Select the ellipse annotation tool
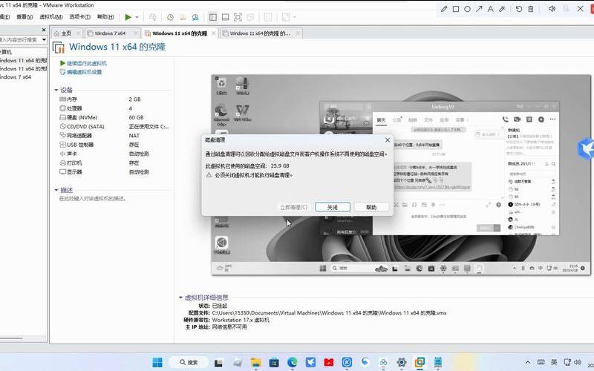 pos(468,9)
